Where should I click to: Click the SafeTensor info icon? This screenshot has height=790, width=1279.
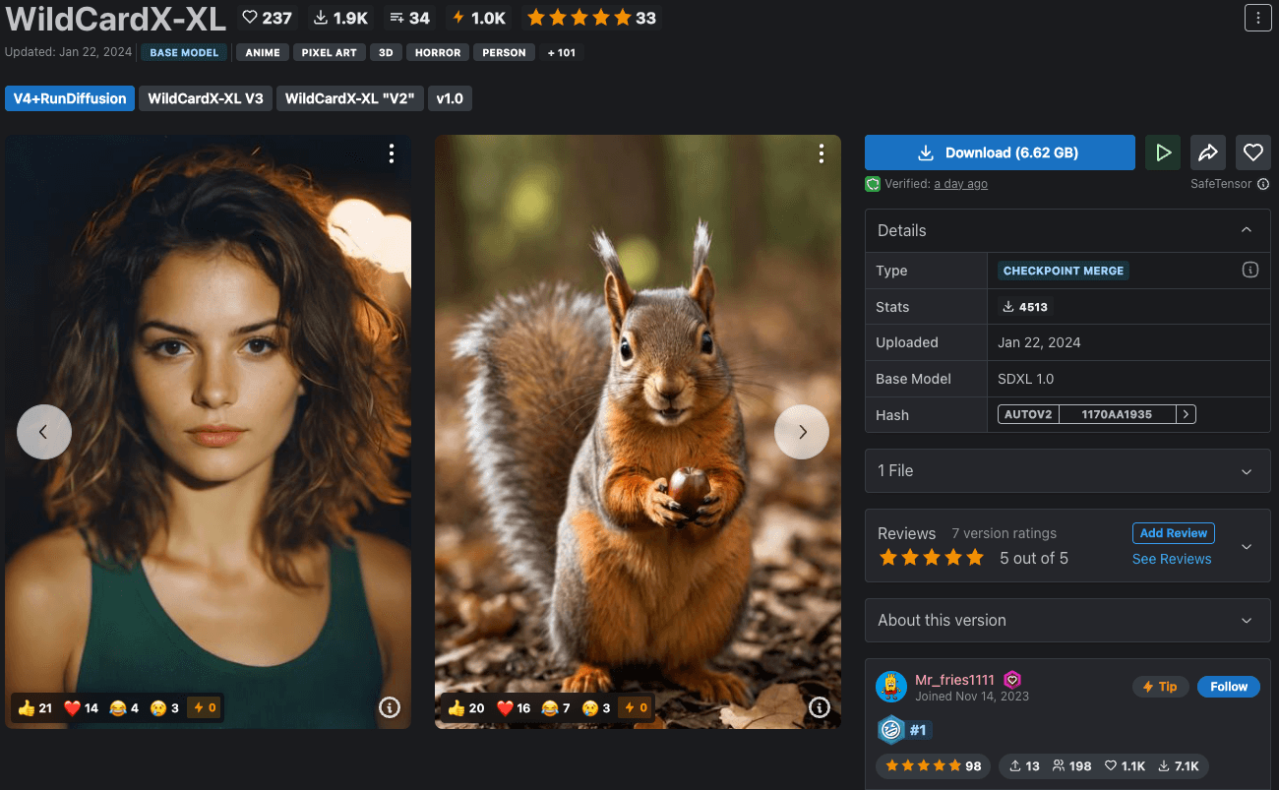(1263, 184)
